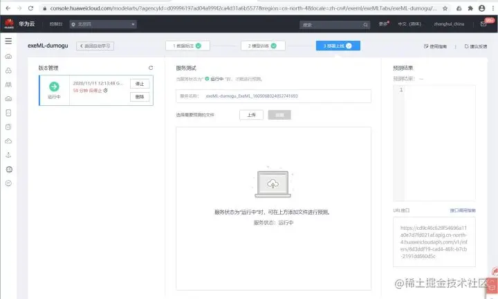Open the browser three-dot menu
This screenshot has height=299, width=498.
click(x=493, y=8)
